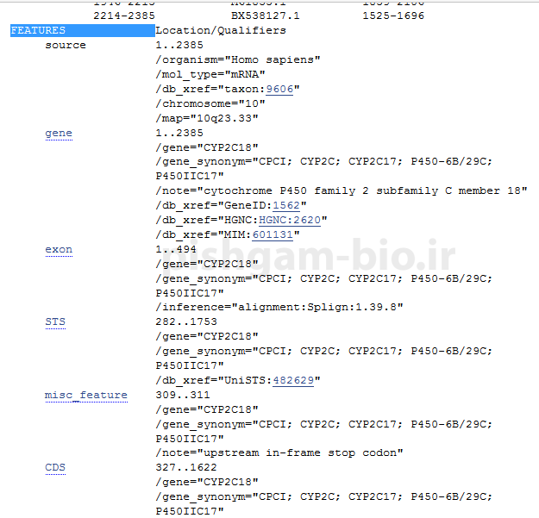Viewport: 539px width, 518px height.
Task: Open the misc_feature link
Action: pos(86,395)
